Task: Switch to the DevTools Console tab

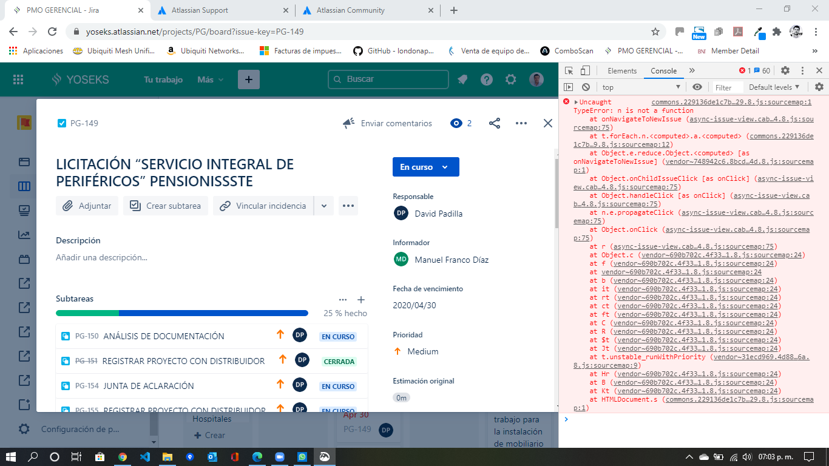Action: (663, 70)
